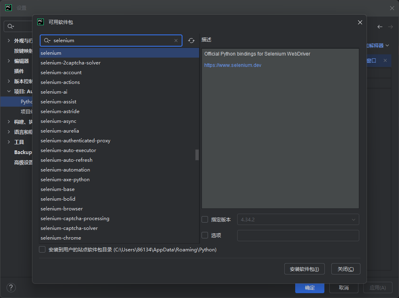Image resolution: width=399 pixels, height=298 pixels.
Task: Click the refresh package list icon
Action: coord(191,41)
